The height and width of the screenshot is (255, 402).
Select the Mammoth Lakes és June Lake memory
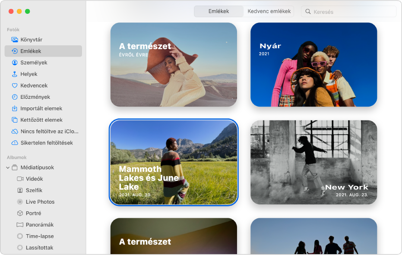point(174,162)
